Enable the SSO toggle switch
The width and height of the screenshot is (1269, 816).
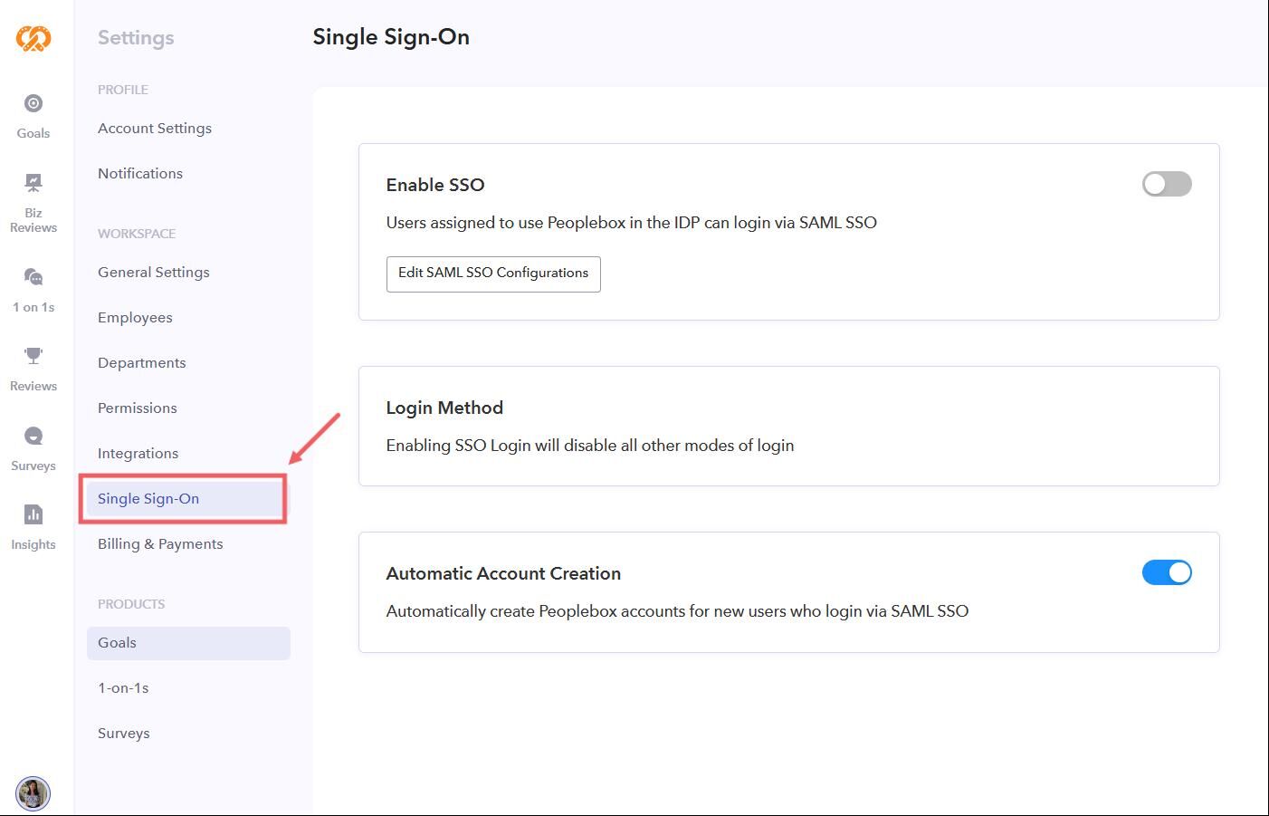1166,185
